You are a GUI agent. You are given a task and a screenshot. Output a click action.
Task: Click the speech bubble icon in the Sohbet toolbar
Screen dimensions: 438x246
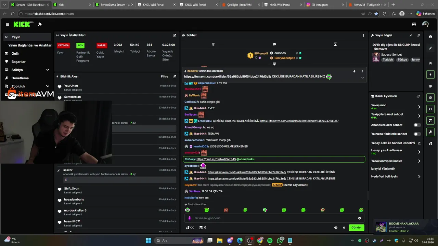tap(274, 44)
